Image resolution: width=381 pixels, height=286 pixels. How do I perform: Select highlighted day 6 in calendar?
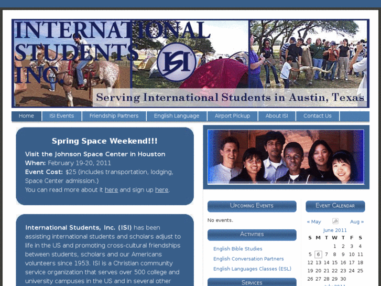318,255
